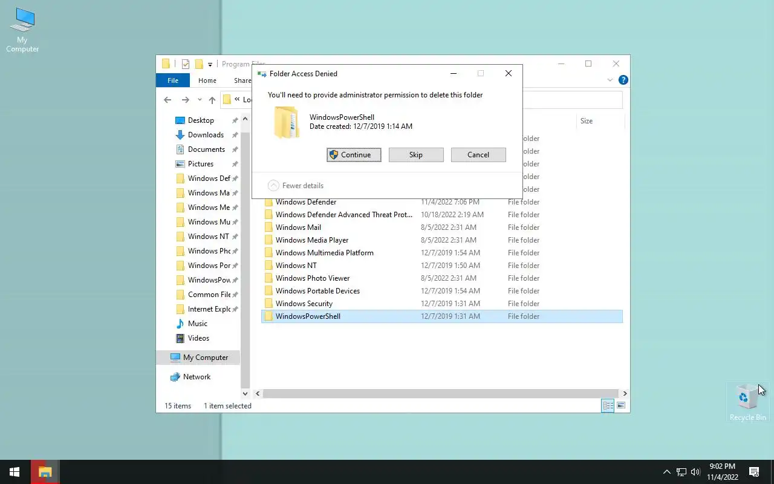
Task: Click the Properties quick access toolbar icon
Action: (x=186, y=64)
